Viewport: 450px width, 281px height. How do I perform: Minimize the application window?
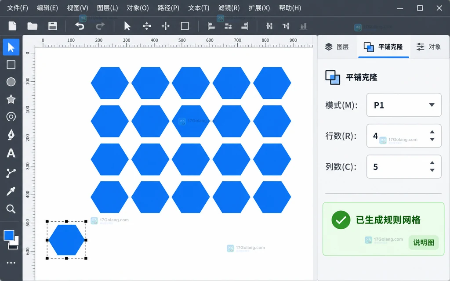[400, 8]
